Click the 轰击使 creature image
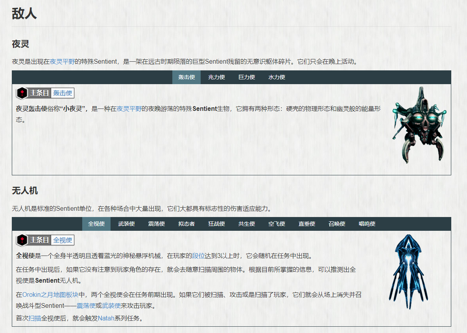467x333 pixels. pos(419,125)
